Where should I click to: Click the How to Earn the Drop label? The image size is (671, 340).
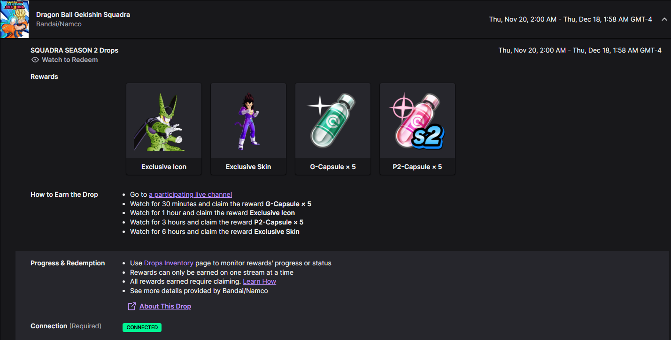[64, 194]
